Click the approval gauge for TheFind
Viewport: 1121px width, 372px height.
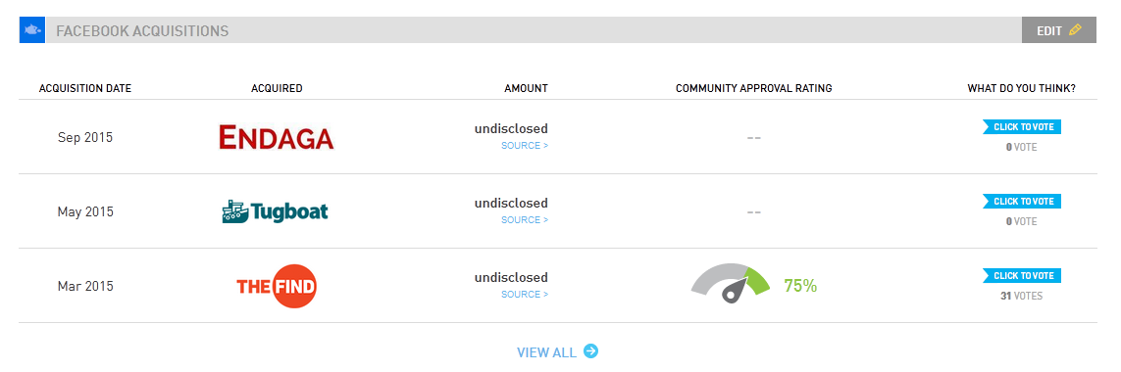(x=731, y=284)
